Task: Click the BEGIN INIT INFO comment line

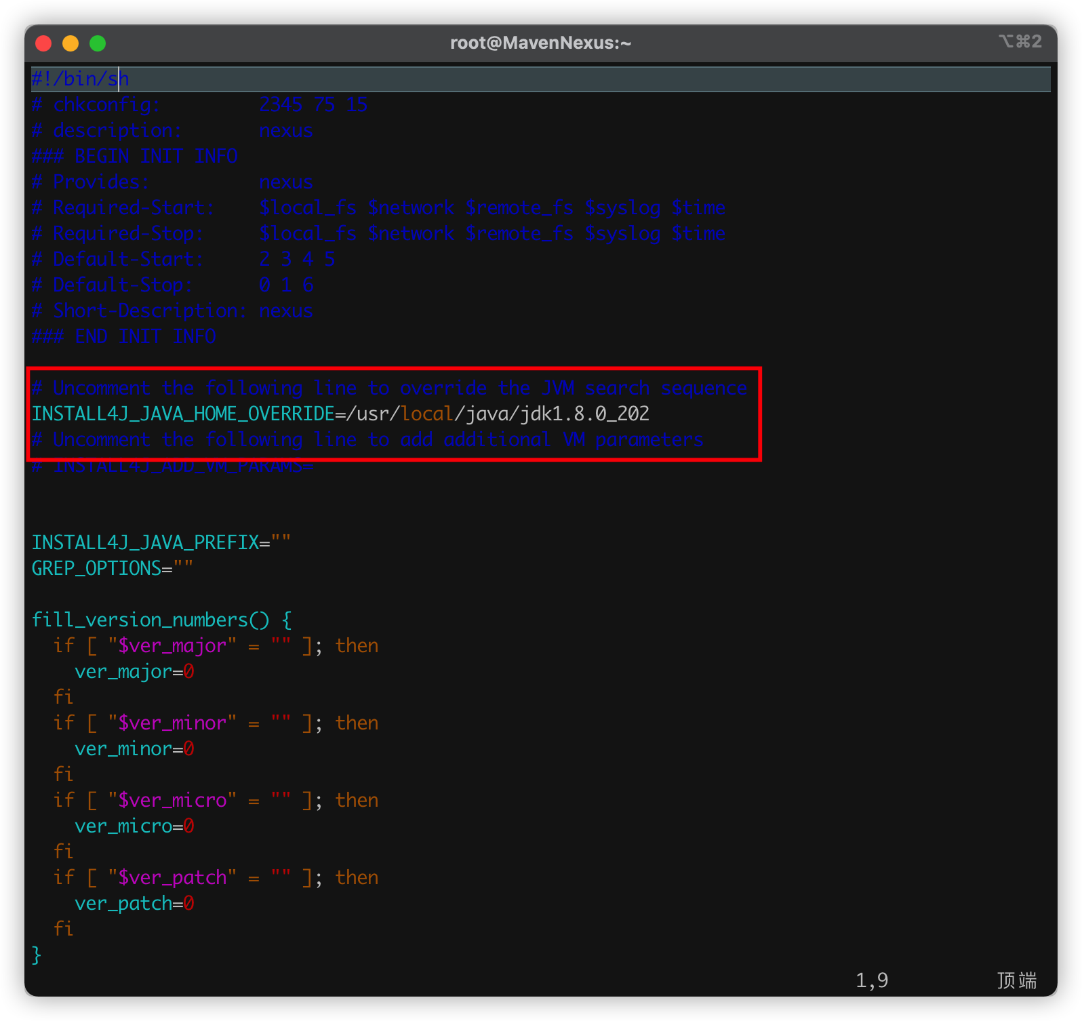Action: pyautogui.click(x=134, y=157)
